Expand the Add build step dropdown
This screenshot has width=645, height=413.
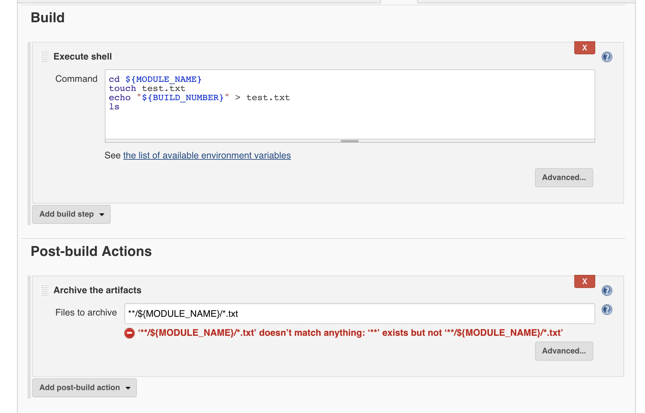(71, 214)
